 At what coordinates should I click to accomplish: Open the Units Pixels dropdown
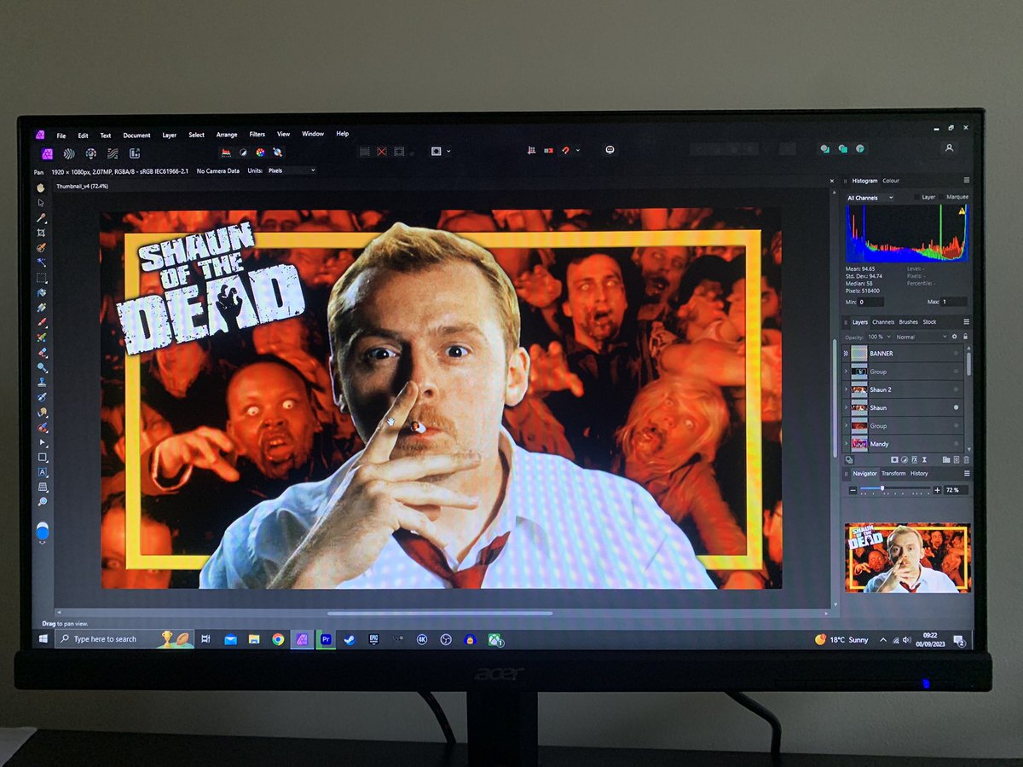pyautogui.click(x=292, y=170)
